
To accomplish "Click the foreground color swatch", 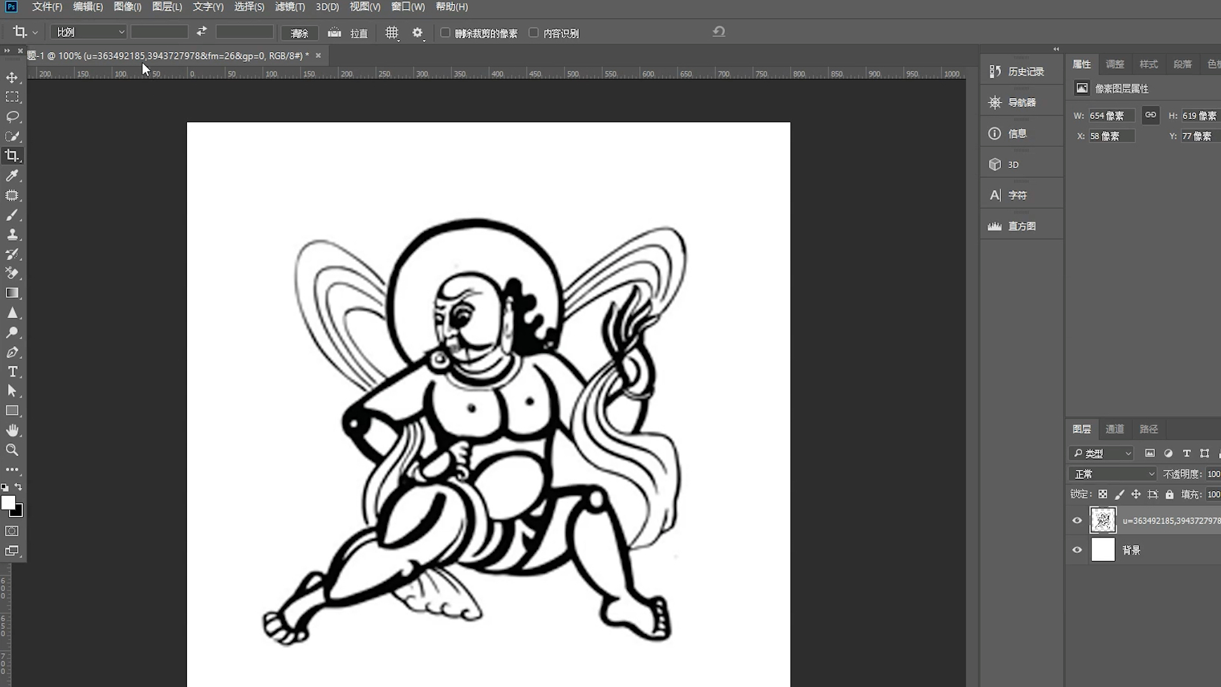I will point(8,503).
